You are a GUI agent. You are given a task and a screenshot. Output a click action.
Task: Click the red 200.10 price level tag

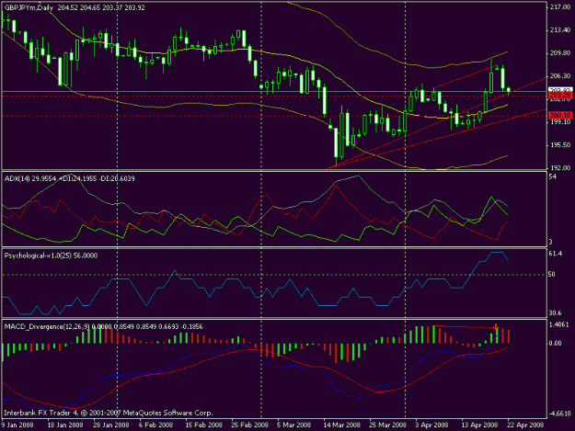[560, 116]
